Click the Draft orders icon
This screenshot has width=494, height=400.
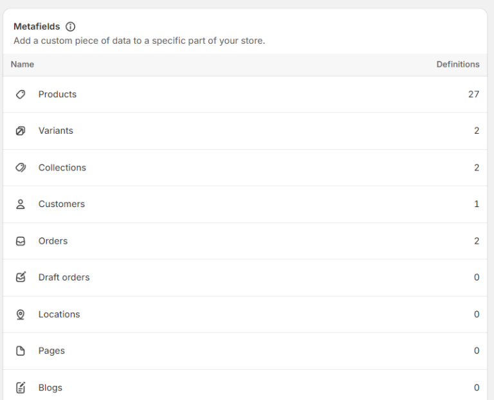(21, 277)
